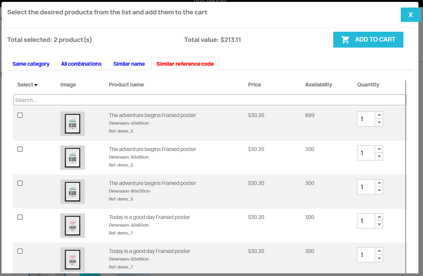The image size is (423, 276).
Task: Select the adventure begins 80x120cm poster checkbox
Action: 20,183
